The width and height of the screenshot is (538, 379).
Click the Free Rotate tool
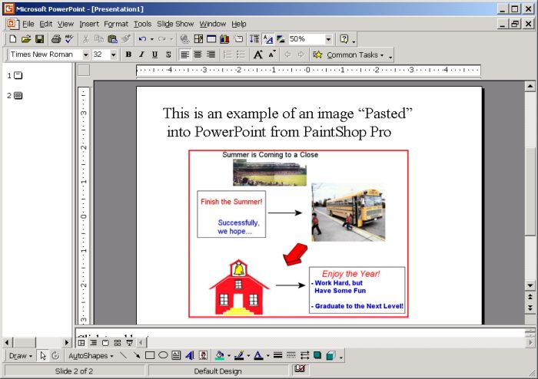click(x=55, y=356)
